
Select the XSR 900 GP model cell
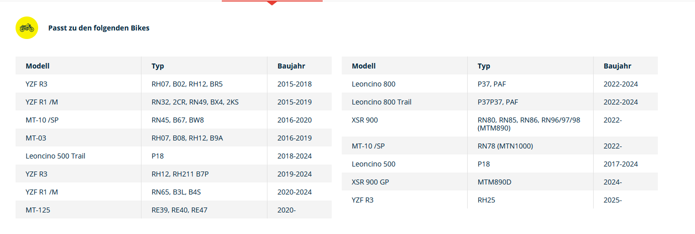click(x=370, y=182)
